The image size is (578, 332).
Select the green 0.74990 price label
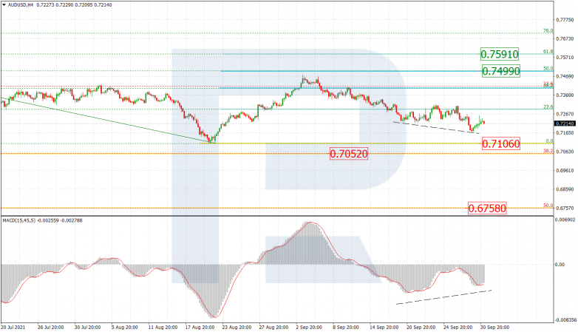pyautogui.click(x=501, y=70)
